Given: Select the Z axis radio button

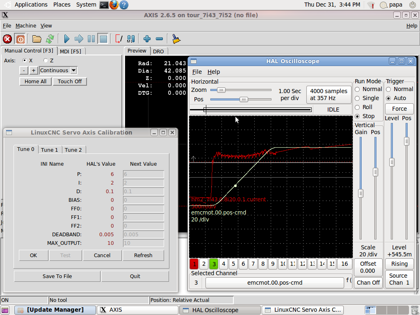Looking at the screenshot, I should tap(46, 60).
